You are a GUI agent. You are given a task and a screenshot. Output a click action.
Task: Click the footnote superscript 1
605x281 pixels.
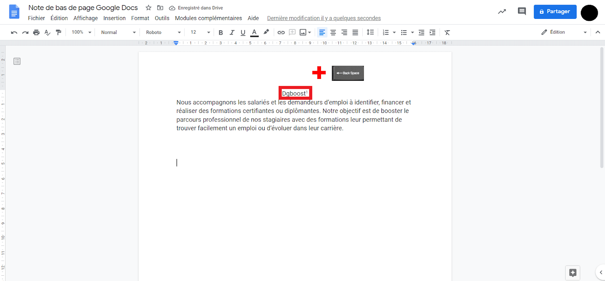(307, 92)
